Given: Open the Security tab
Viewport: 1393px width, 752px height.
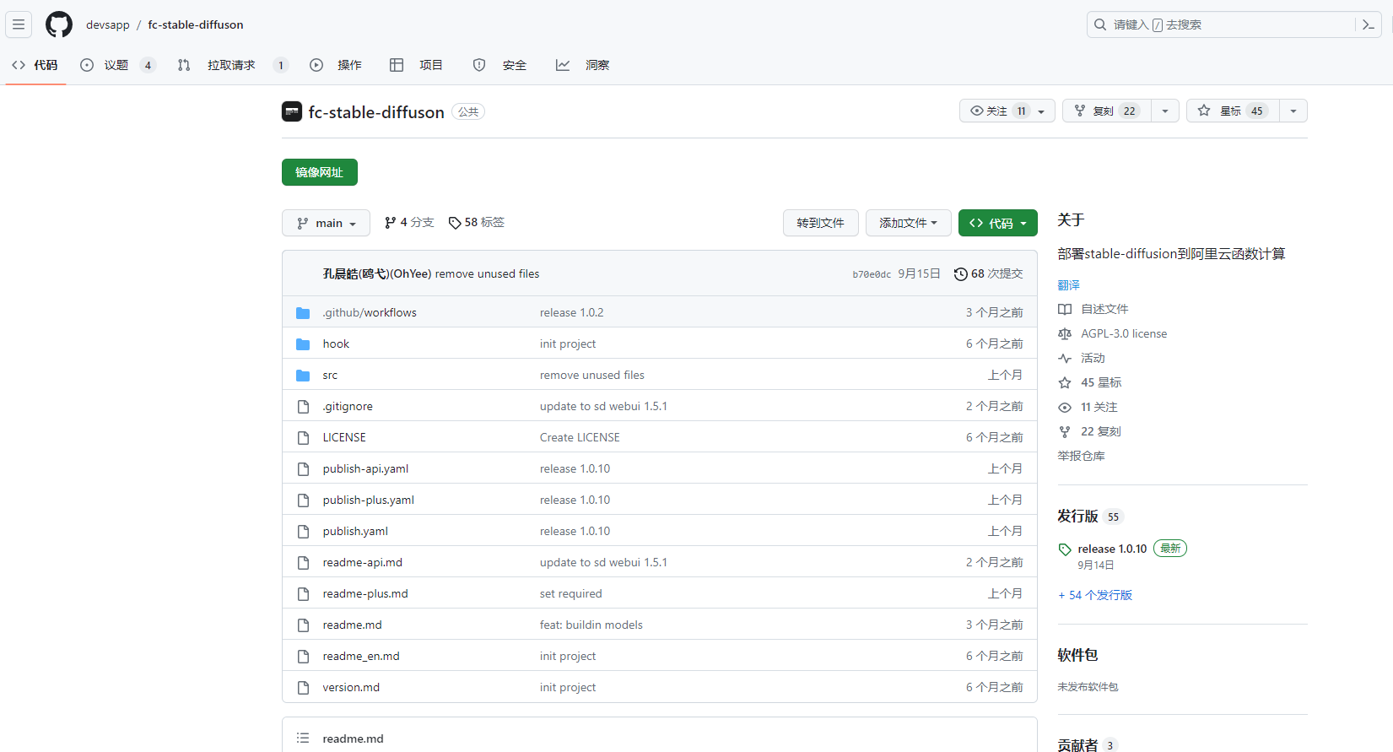Looking at the screenshot, I should (x=499, y=65).
